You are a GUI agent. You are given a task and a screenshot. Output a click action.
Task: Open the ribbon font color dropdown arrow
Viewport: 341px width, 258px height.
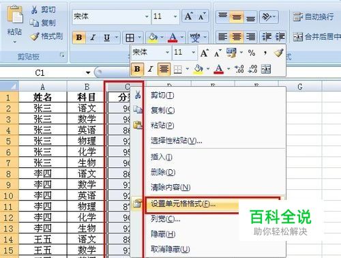tap(182, 38)
